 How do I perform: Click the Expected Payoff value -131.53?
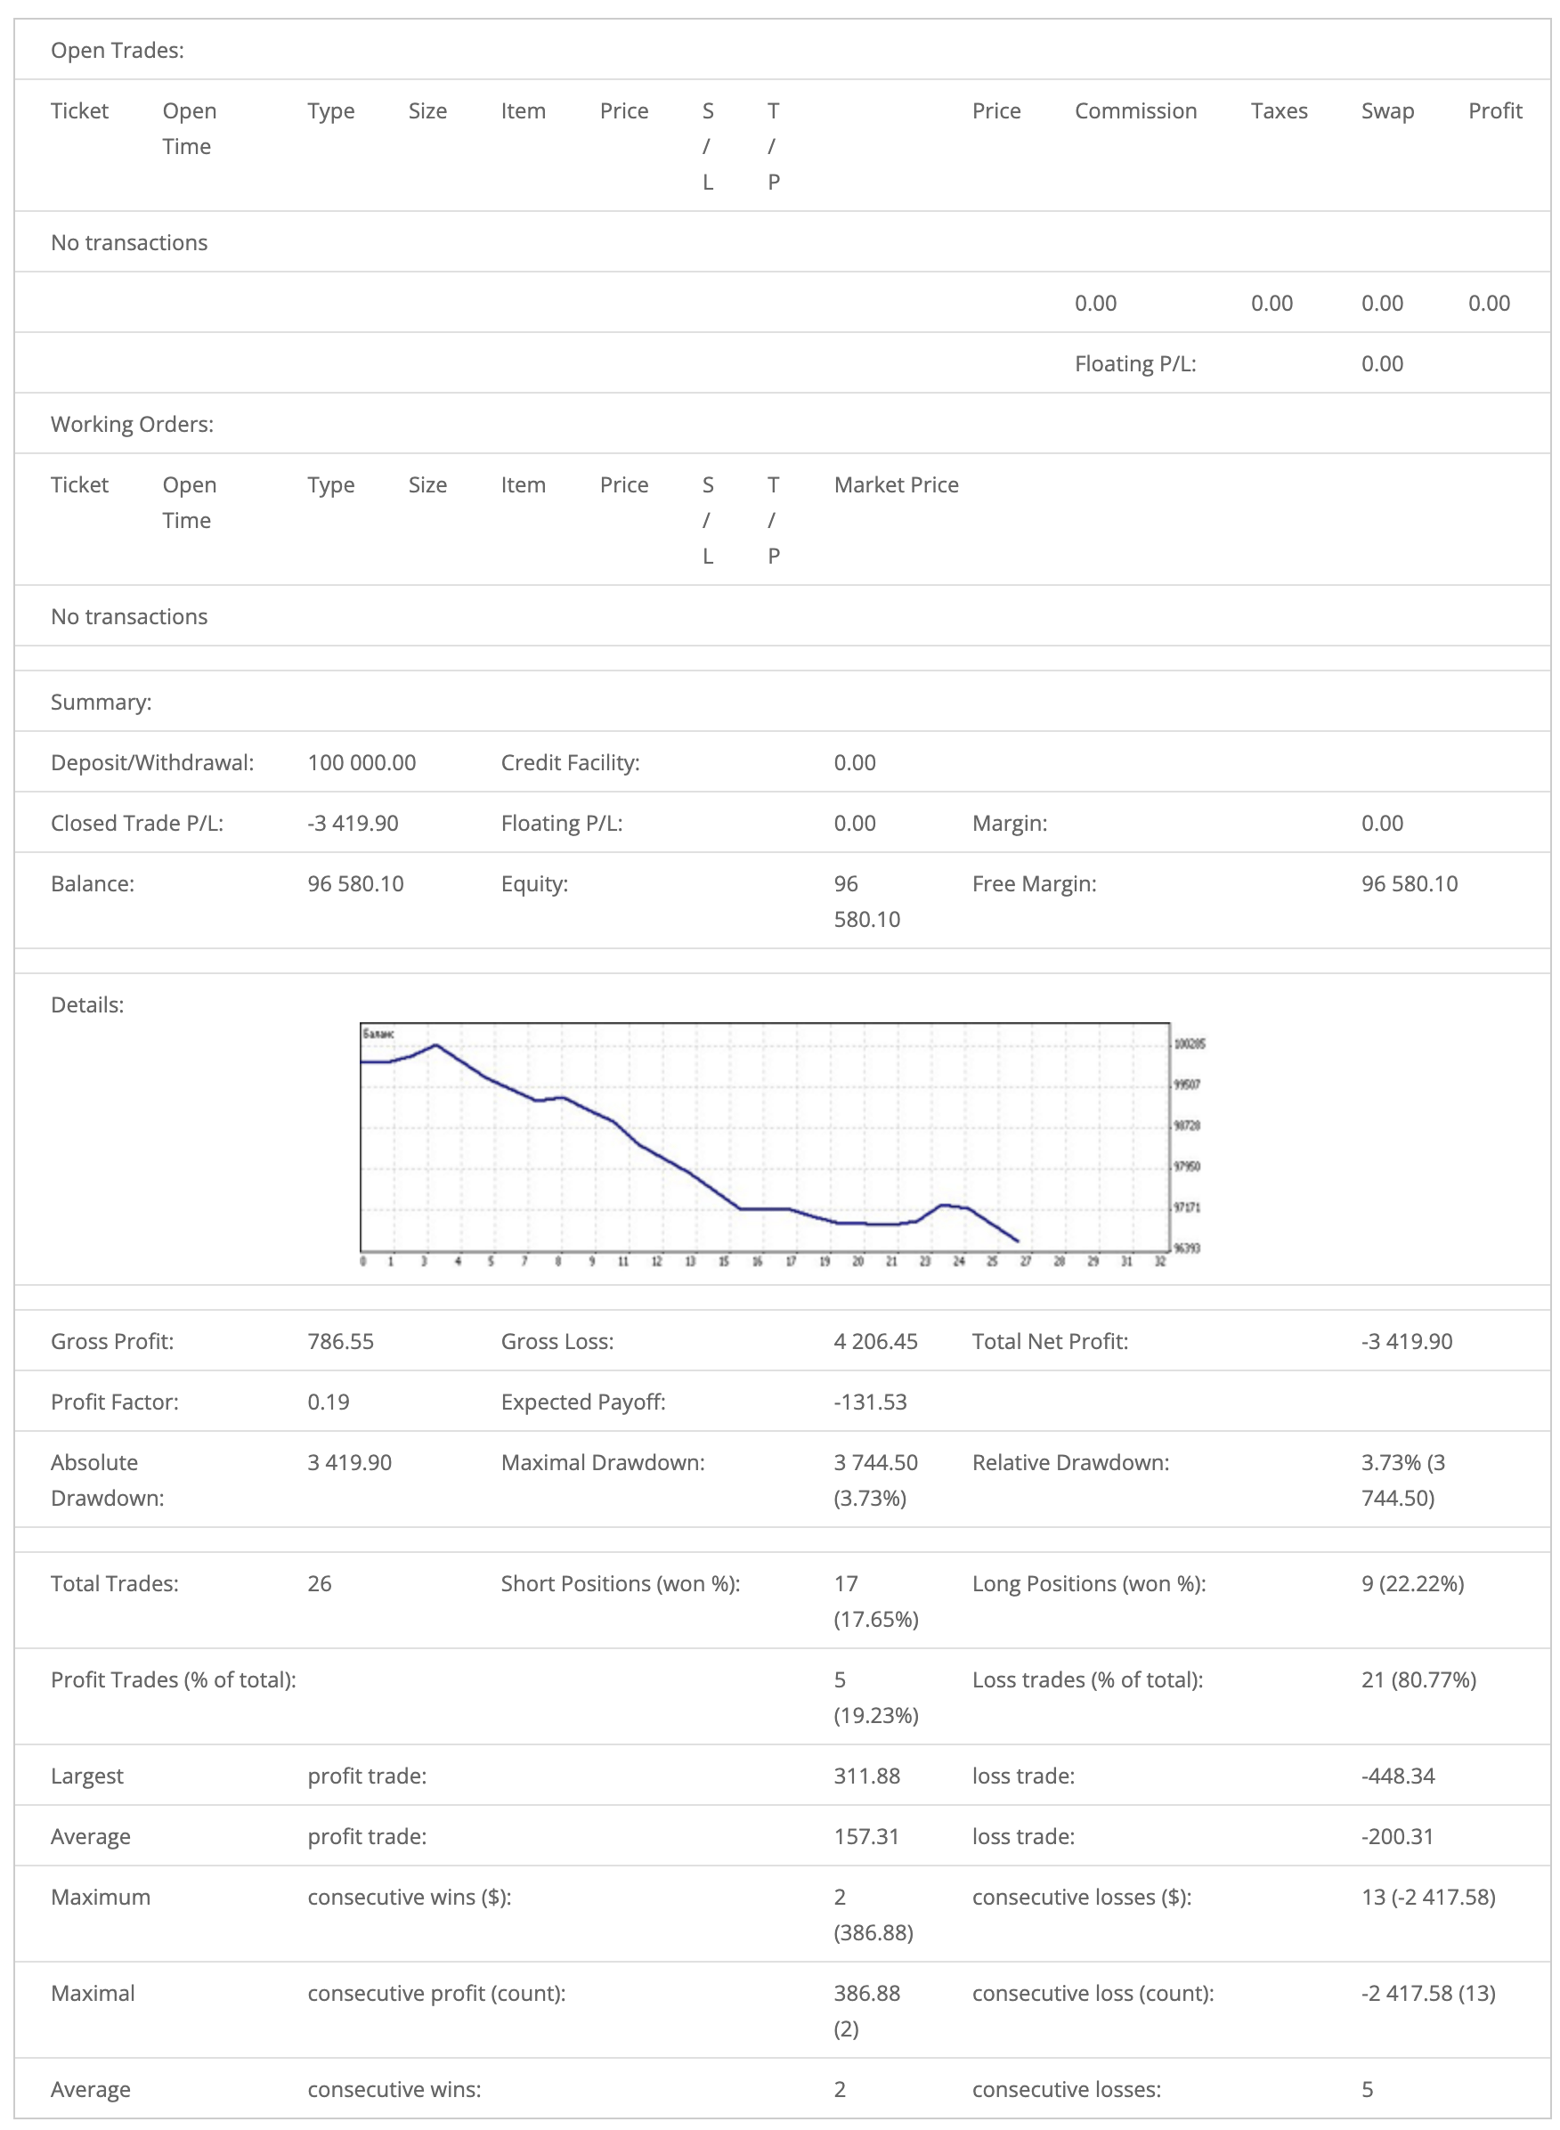pos(870,1402)
